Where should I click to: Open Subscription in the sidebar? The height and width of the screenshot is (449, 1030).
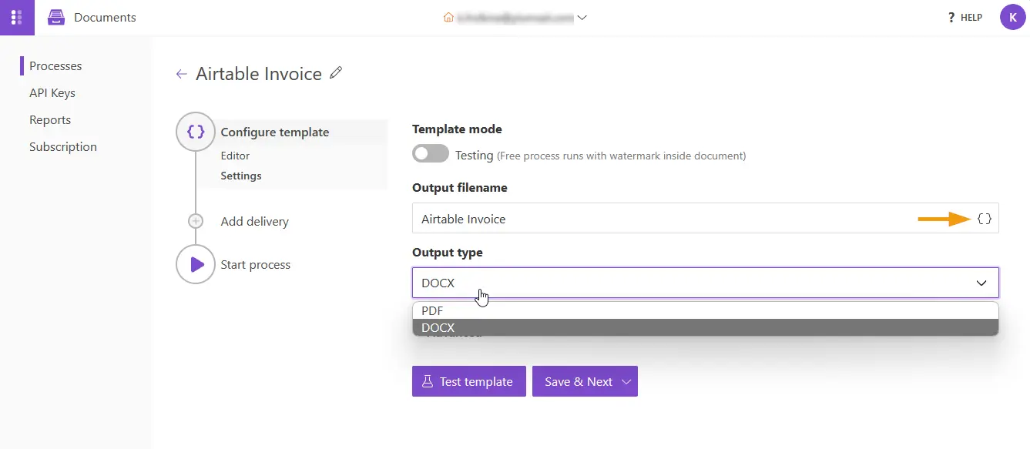(63, 147)
